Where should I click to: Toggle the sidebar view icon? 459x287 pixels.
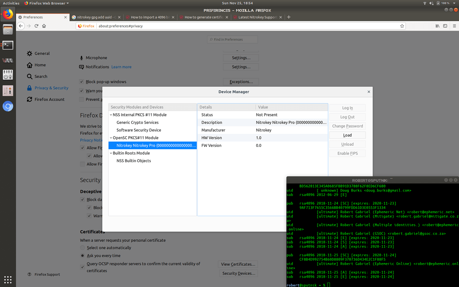click(x=445, y=26)
